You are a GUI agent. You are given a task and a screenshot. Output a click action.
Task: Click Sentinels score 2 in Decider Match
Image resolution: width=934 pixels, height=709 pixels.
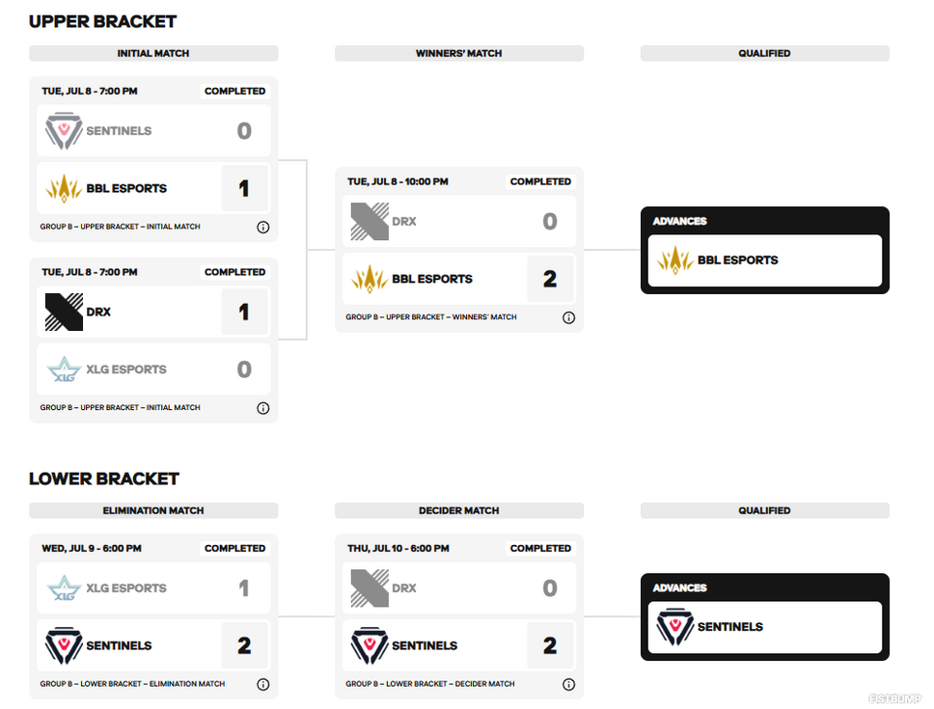click(x=550, y=645)
